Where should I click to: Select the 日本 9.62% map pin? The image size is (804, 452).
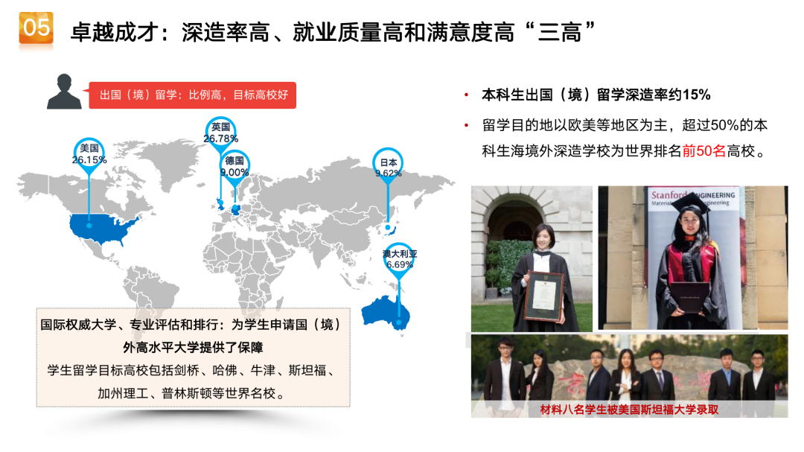tap(388, 167)
